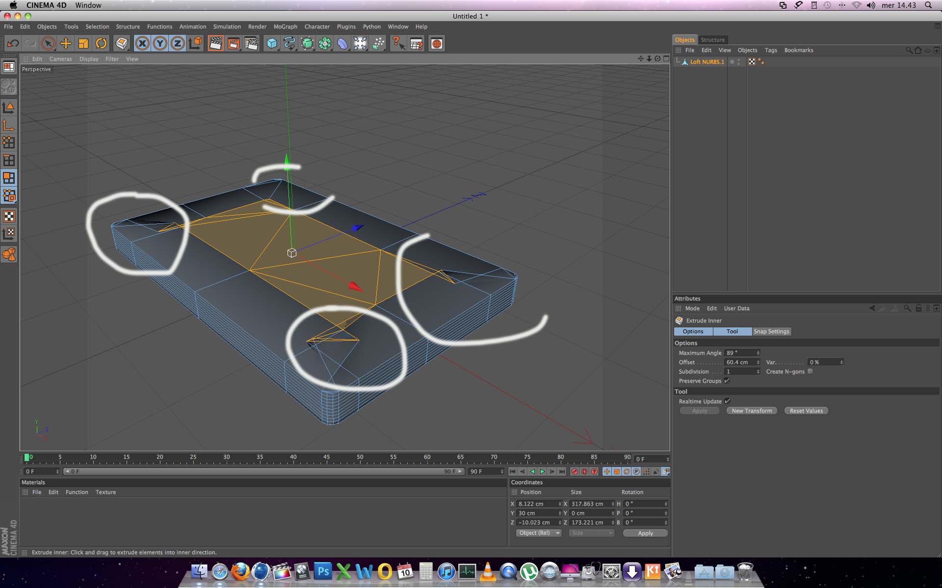
Task: Select the Rotate tool icon
Action: coord(101,44)
